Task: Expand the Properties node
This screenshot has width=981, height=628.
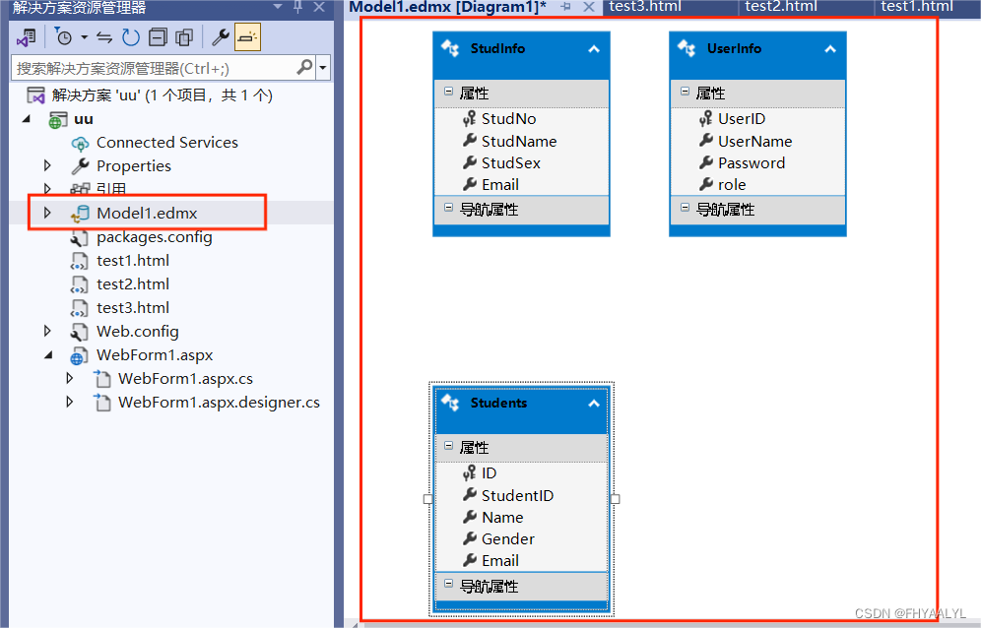Action: pos(47,165)
